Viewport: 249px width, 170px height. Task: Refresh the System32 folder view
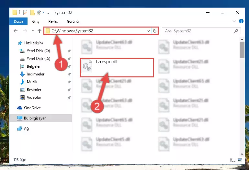154,31
